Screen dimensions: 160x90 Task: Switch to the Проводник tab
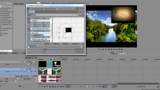click(15, 53)
